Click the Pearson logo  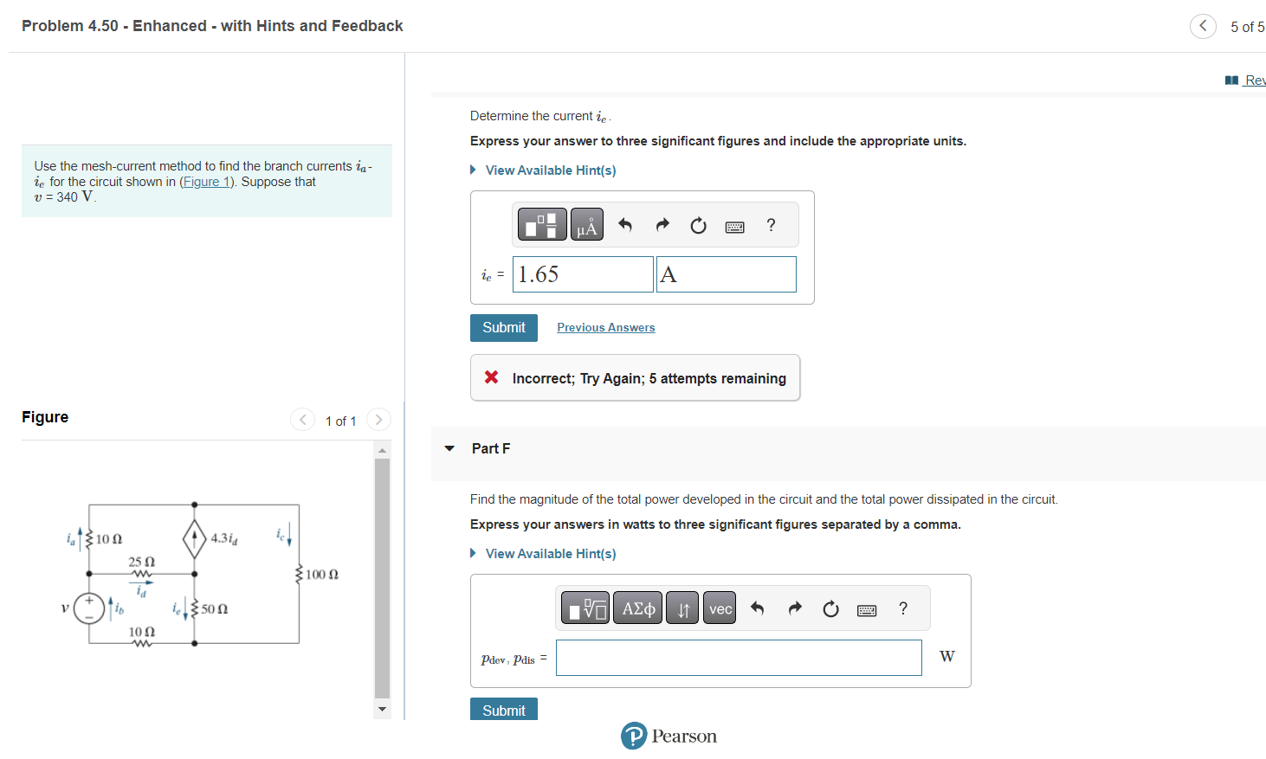point(669,736)
